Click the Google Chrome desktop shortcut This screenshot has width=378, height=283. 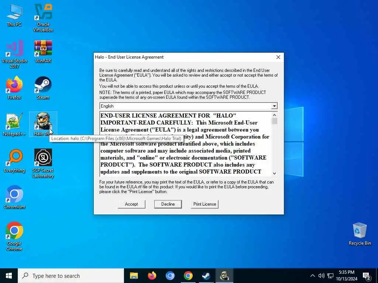14,236
